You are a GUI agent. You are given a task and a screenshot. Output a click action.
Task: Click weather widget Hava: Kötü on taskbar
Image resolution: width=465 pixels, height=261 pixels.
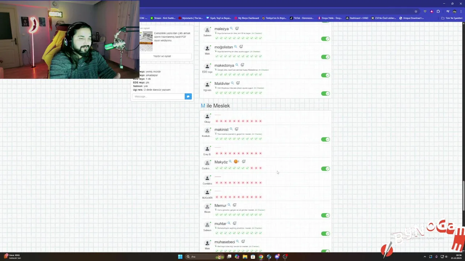pos(12,257)
